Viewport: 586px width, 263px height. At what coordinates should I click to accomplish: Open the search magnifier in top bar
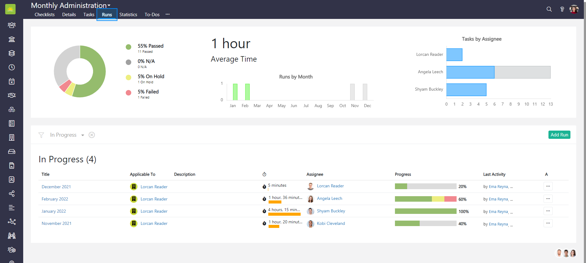pyautogui.click(x=549, y=9)
